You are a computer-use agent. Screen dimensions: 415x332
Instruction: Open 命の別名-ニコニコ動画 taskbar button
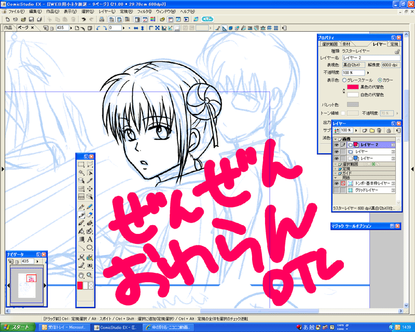[x=169, y=327]
